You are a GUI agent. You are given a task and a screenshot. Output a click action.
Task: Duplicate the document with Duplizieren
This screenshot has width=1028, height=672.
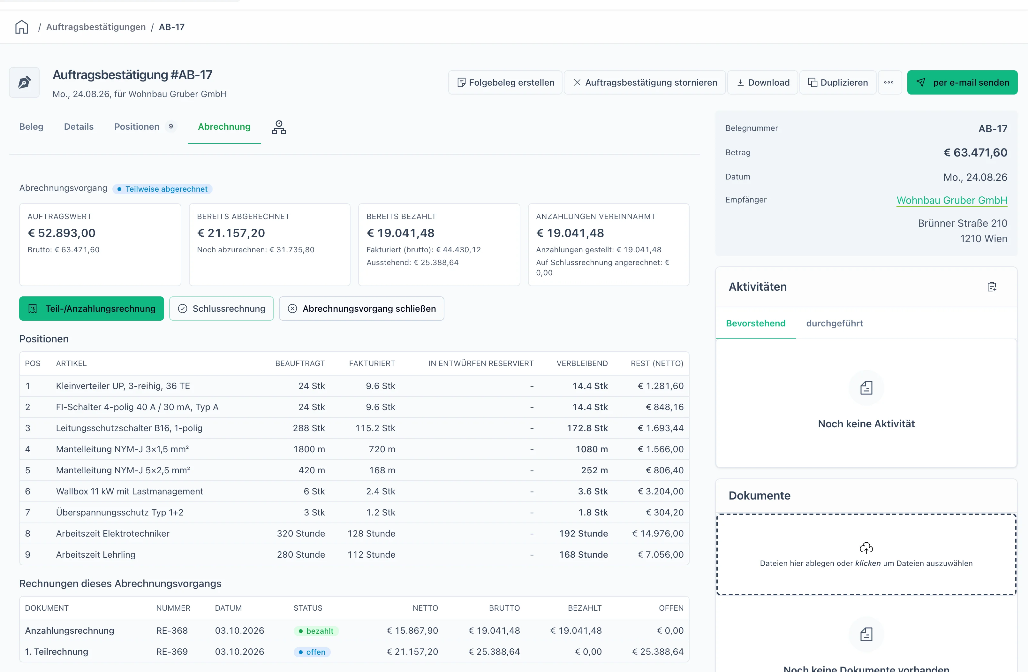838,82
